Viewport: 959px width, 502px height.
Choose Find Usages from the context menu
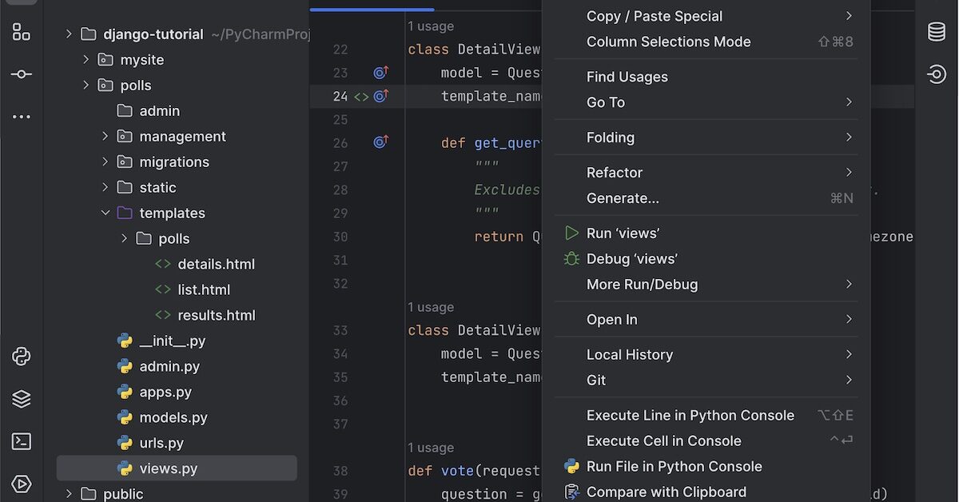pyautogui.click(x=627, y=77)
